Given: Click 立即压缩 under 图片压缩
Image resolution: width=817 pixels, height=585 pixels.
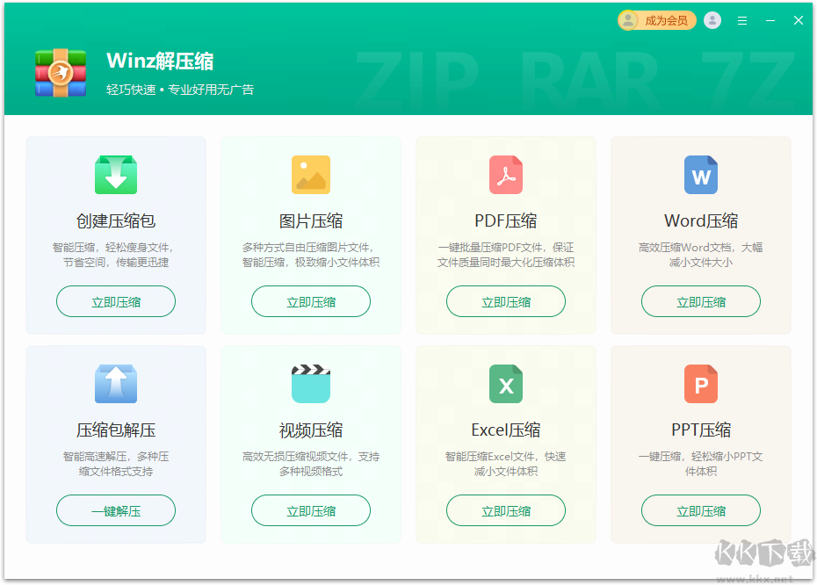Looking at the screenshot, I should point(311,301).
